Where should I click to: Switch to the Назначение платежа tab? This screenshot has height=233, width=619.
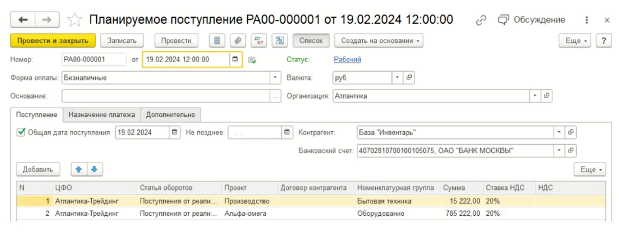pyautogui.click(x=102, y=115)
